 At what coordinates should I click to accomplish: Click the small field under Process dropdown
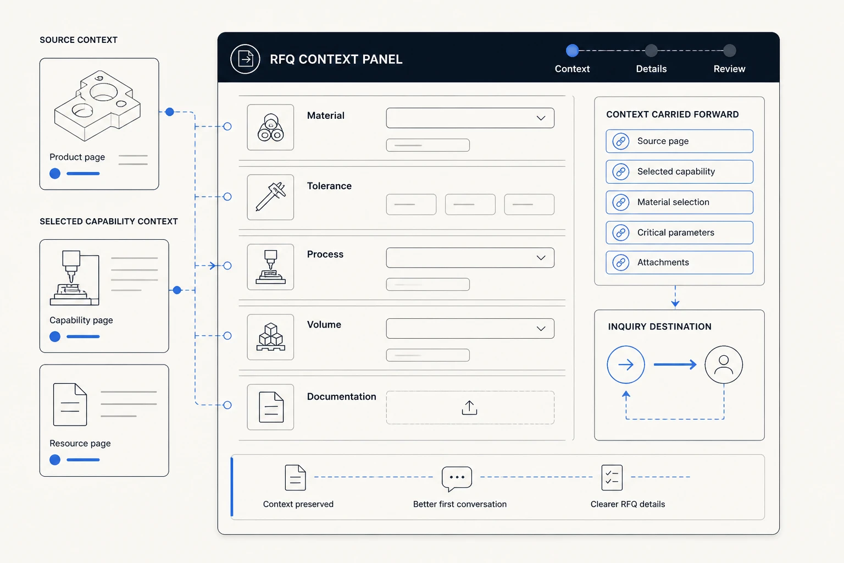[x=428, y=284]
